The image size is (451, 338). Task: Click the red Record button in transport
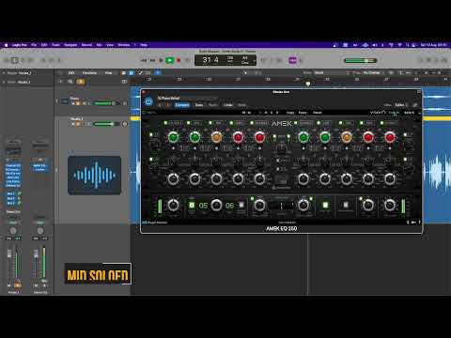point(179,60)
